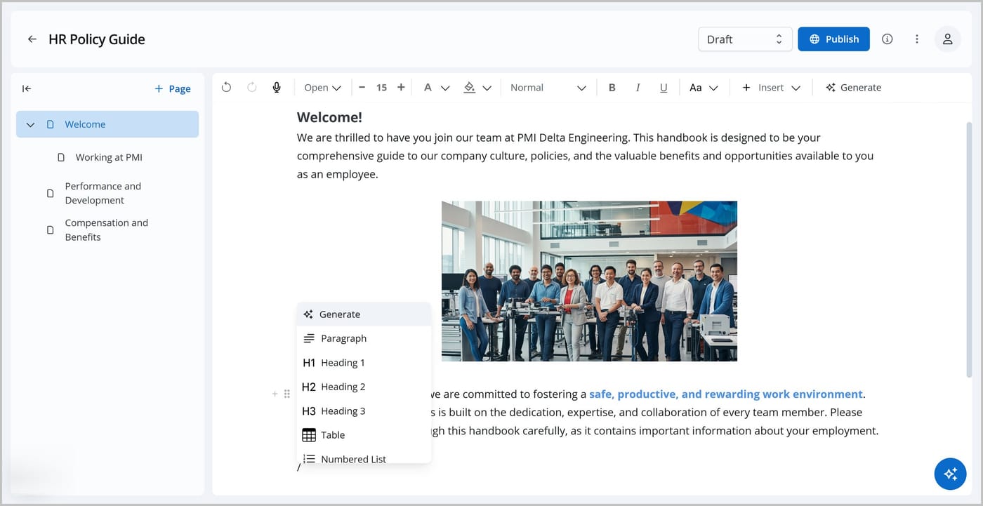
Task: Choose Paragraph in the slash menu
Action: pos(364,338)
